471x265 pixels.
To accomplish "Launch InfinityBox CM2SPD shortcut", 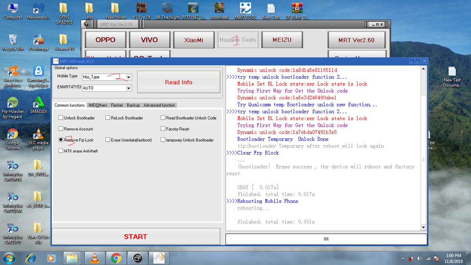I will [13, 233].
